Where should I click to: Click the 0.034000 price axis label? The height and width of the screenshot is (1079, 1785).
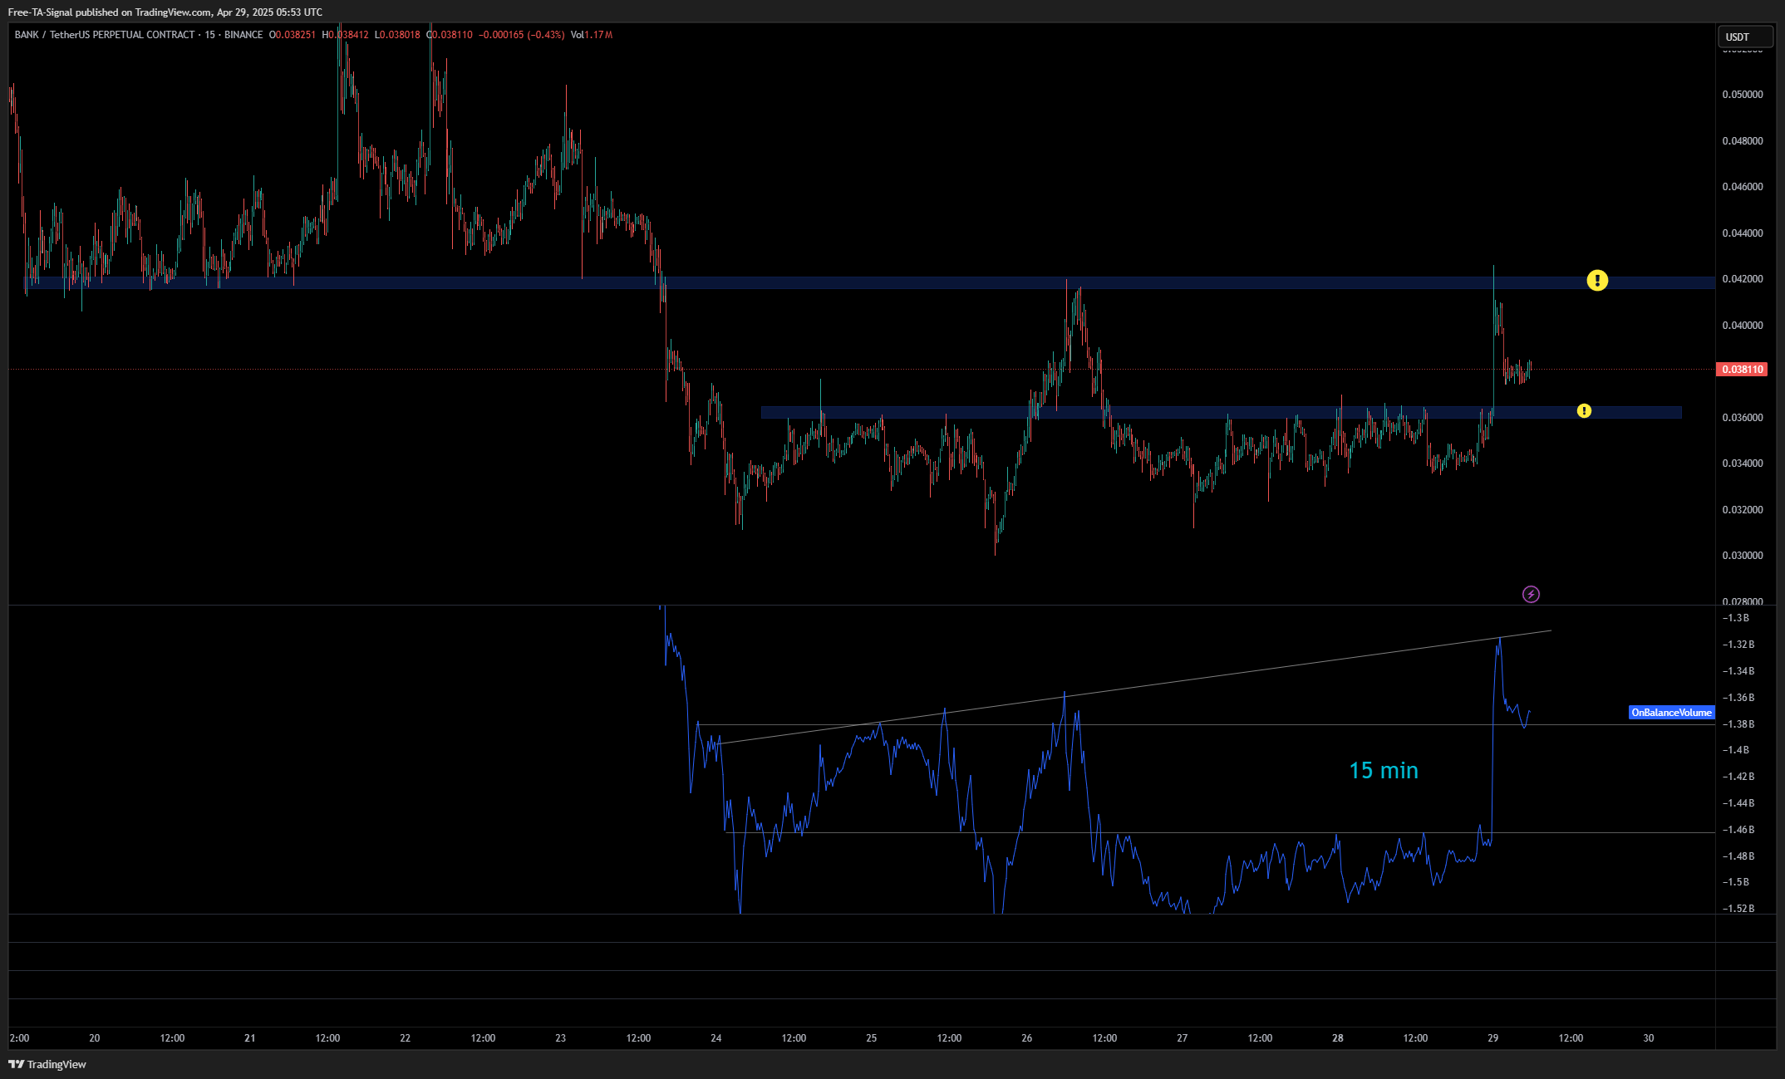click(1743, 463)
